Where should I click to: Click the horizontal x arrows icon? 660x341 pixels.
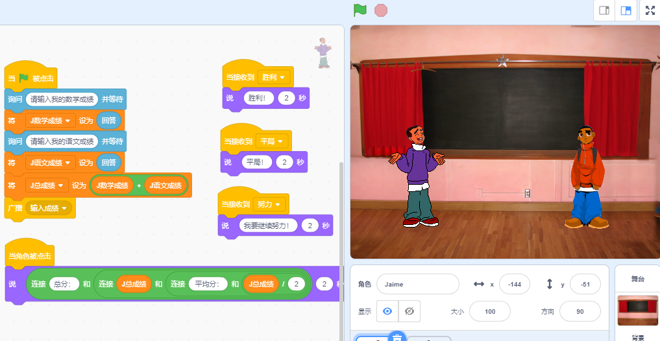(x=478, y=284)
